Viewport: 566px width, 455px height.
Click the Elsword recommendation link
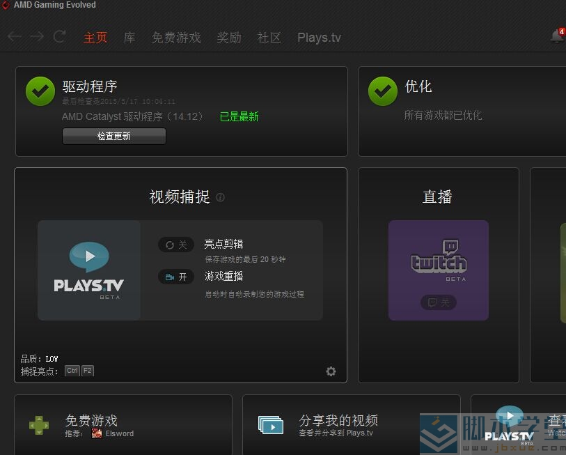pyautogui.click(x=120, y=433)
